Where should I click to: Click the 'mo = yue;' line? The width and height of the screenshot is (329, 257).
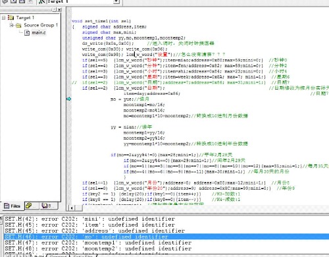click(130, 99)
